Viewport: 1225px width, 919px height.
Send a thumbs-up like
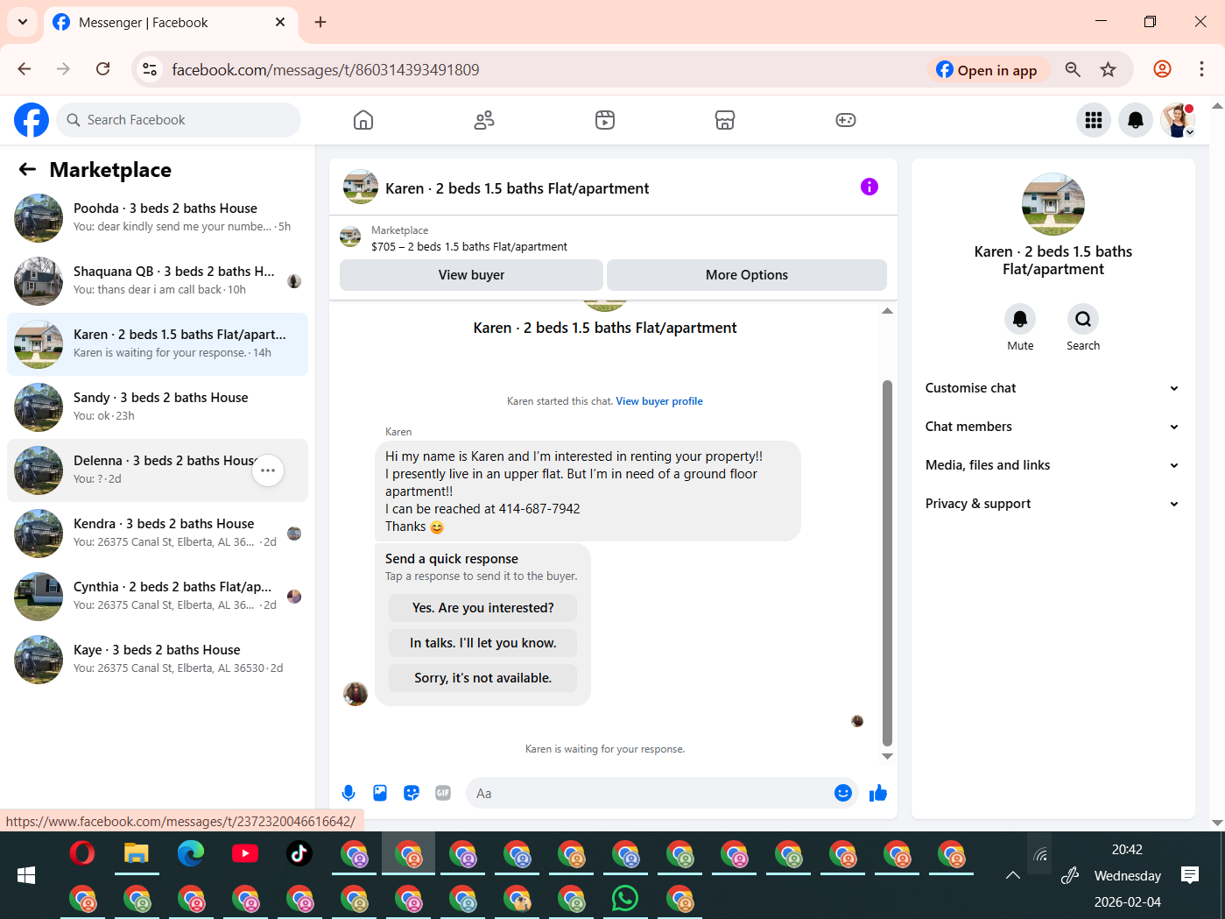pyautogui.click(x=878, y=793)
